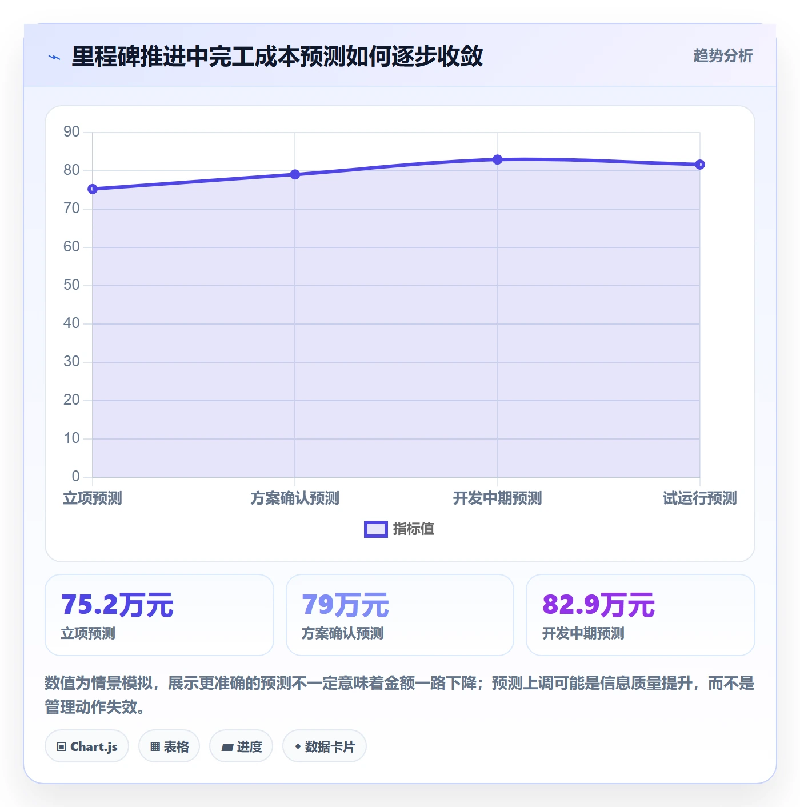The image size is (800, 807).
Task: Click the y-axis value 50
Action: 71,285
